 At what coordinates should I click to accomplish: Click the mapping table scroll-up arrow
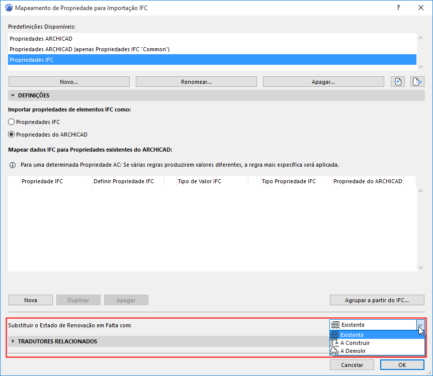(420, 191)
